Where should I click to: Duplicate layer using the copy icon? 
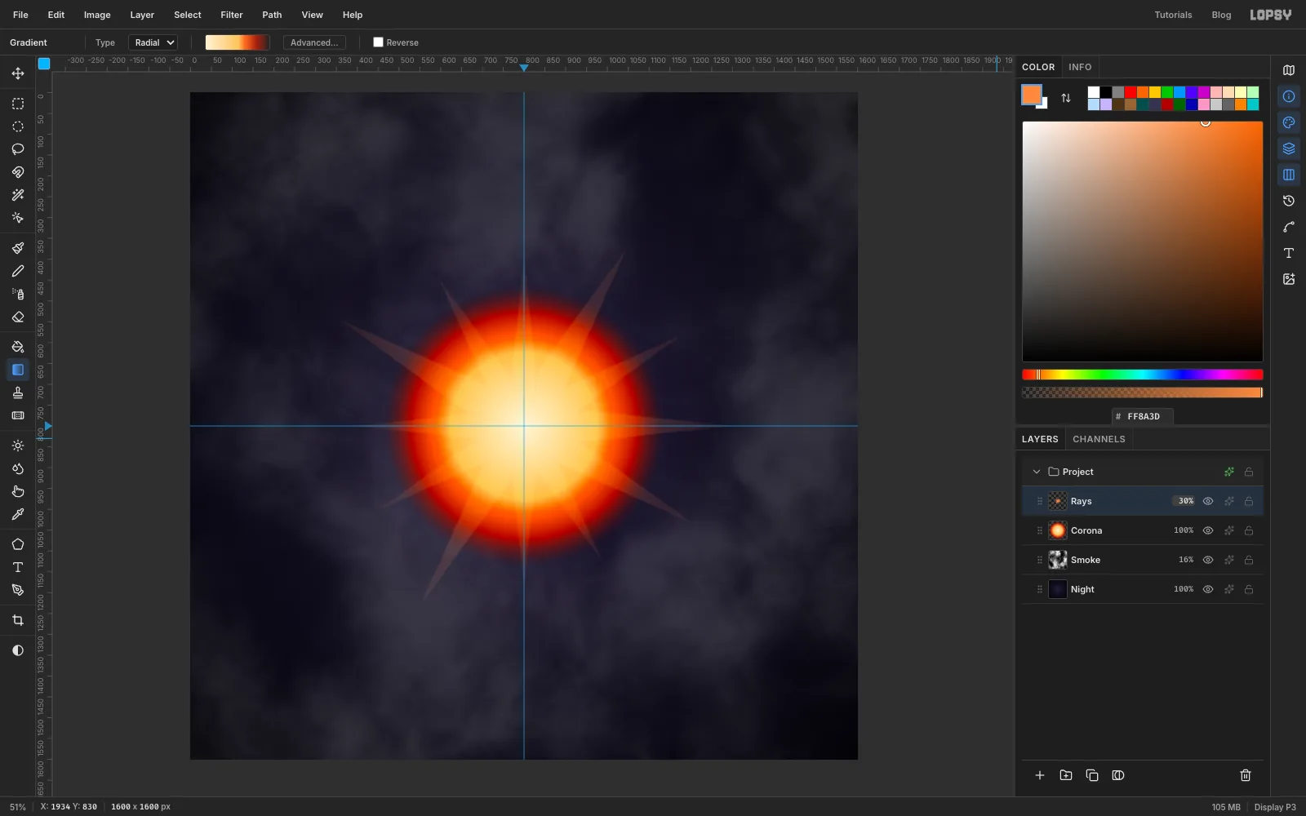coord(1092,775)
